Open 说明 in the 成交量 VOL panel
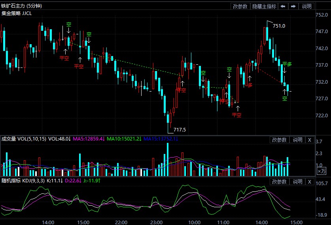331x225 pixels. [x=297, y=140]
